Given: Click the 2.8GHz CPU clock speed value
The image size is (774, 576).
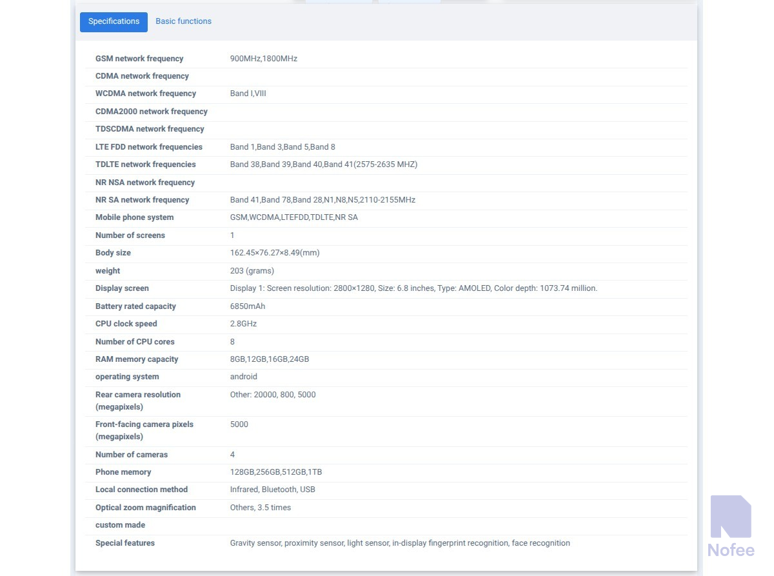Looking at the screenshot, I should point(243,324).
